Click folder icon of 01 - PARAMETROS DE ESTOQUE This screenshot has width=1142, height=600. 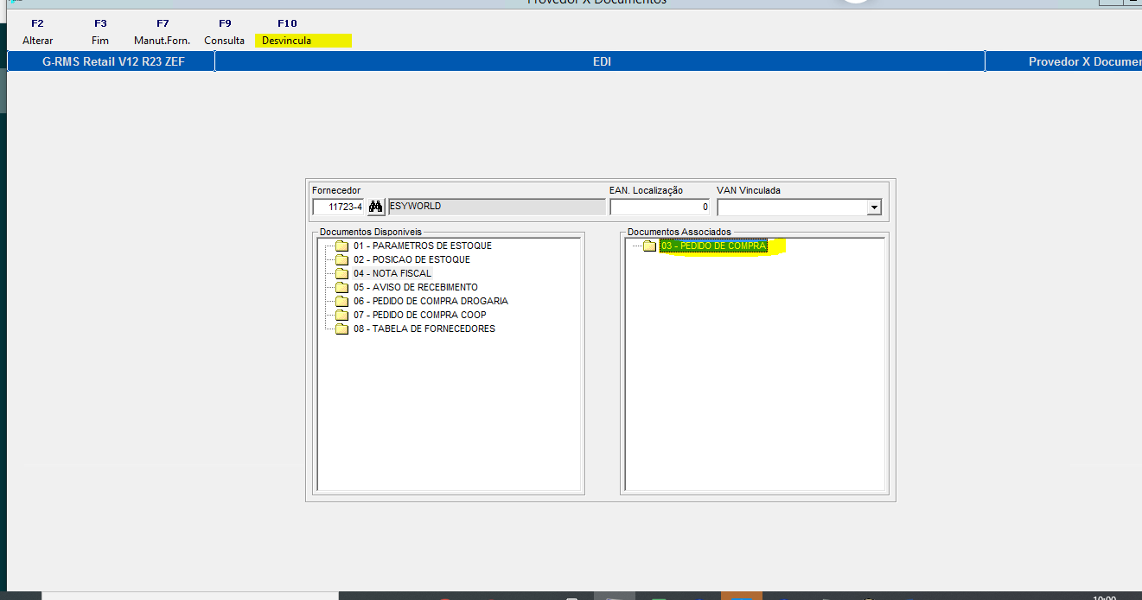[x=341, y=246]
